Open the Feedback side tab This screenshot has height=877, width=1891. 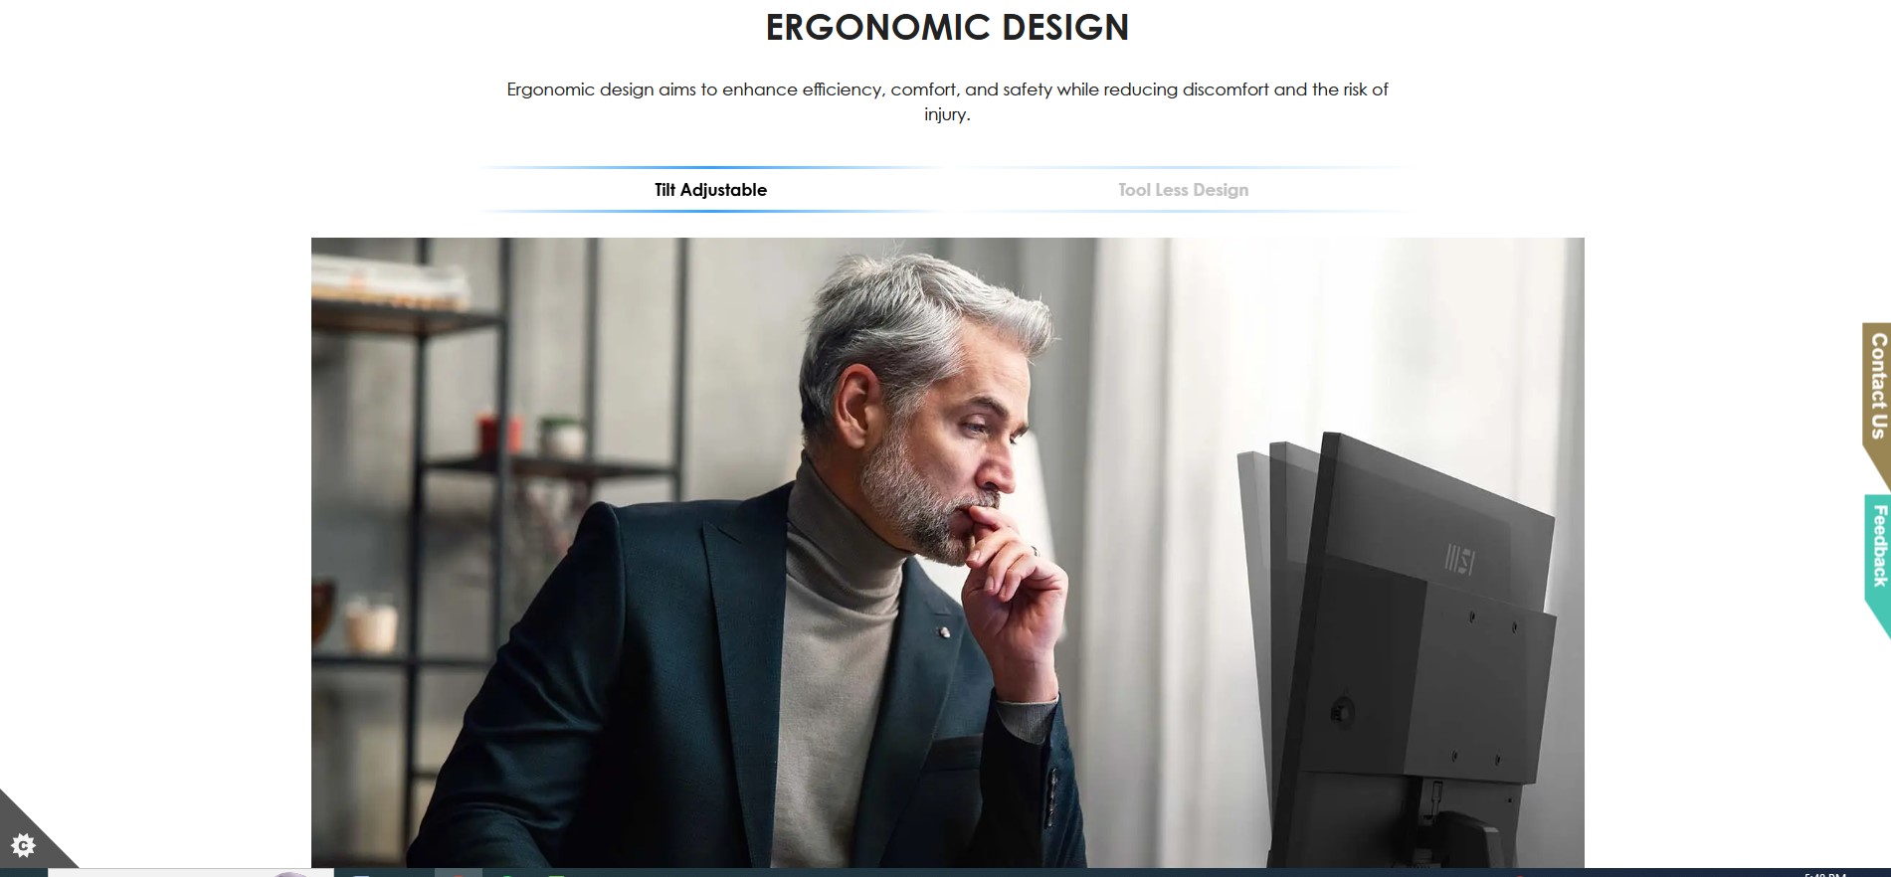tap(1878, 557)
